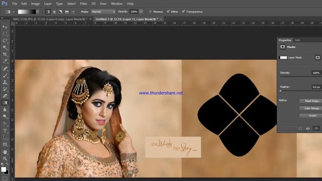This screenshot has height=181, width=322.
Task: Select the Horizontal Type tool
Action: [x=5, y=131]
